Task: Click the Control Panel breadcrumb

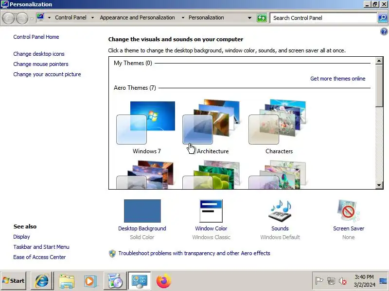Action: (x=71, y=17)
